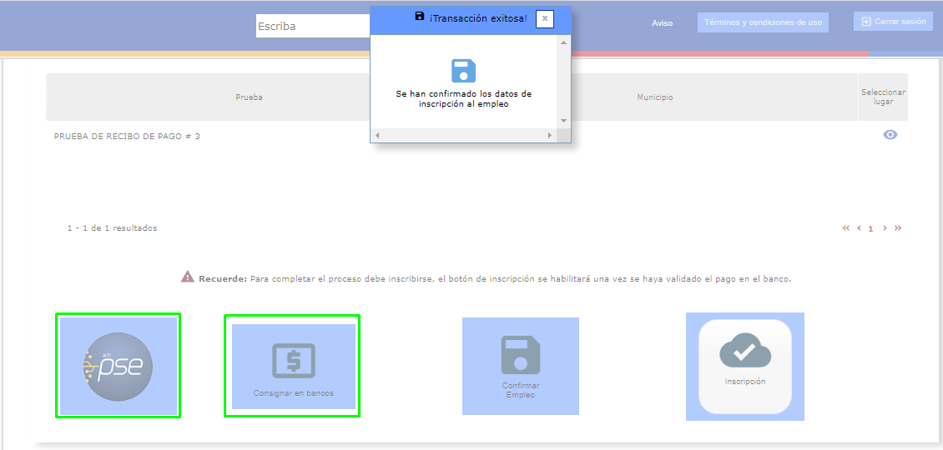Go to the previous results page
The height and width of the screenshot is (450, 943).
pos(859,228)
